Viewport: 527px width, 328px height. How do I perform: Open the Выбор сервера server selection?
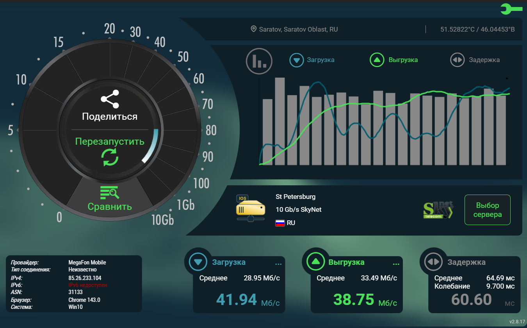(x=487, y=210)
